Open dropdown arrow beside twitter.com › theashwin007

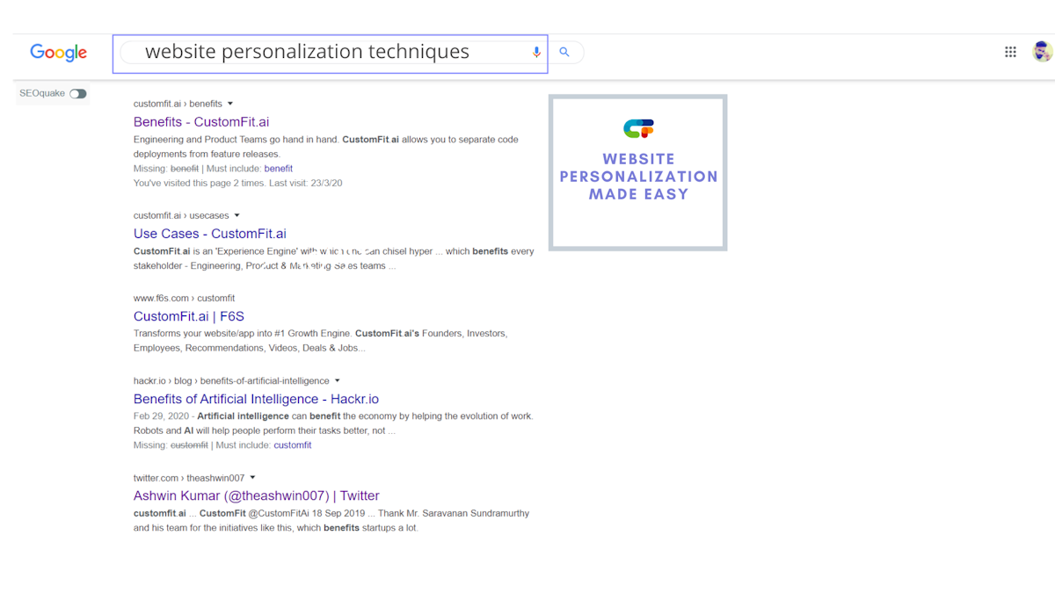[252, 478]
